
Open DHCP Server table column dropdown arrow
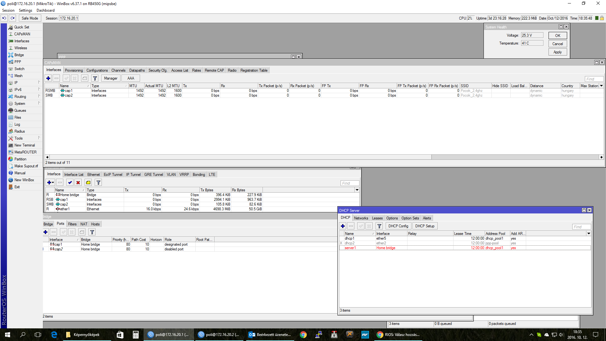click(x=589, y=234)
